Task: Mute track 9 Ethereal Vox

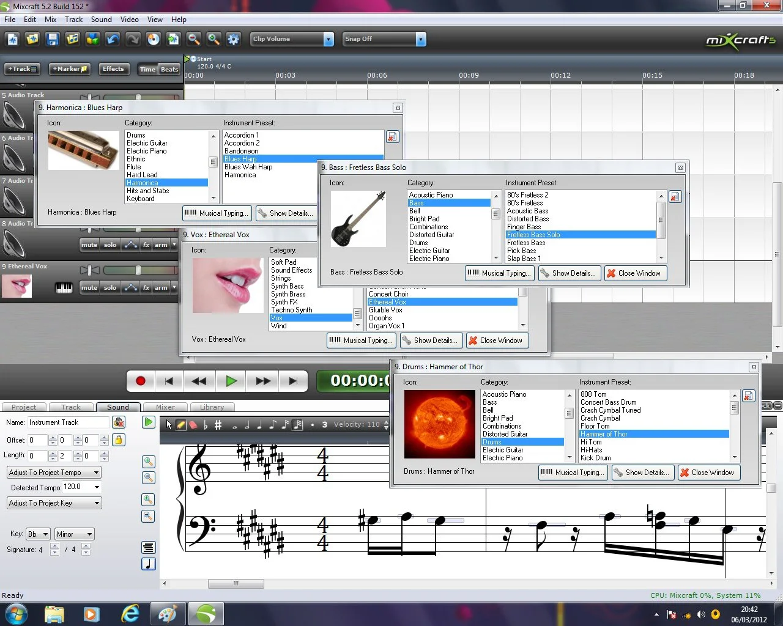Action: (89, 287)
